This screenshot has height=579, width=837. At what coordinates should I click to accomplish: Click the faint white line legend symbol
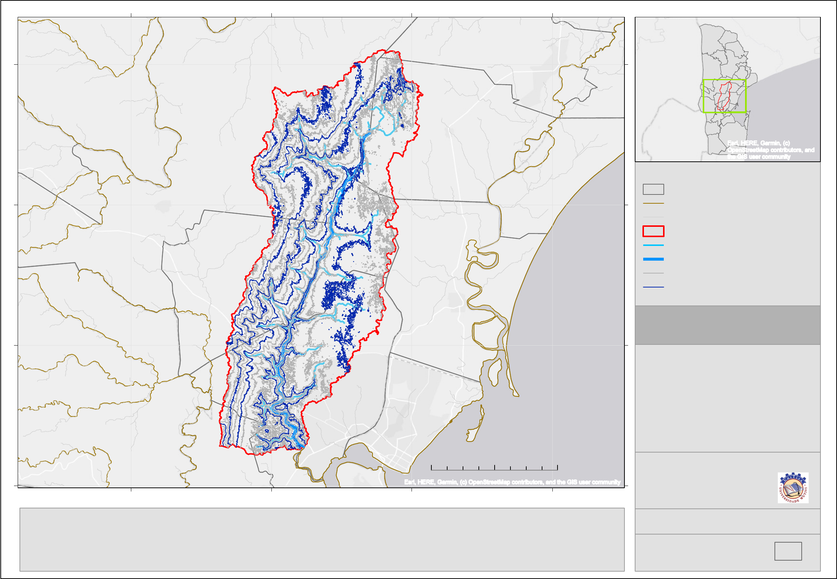coord(653,217)
